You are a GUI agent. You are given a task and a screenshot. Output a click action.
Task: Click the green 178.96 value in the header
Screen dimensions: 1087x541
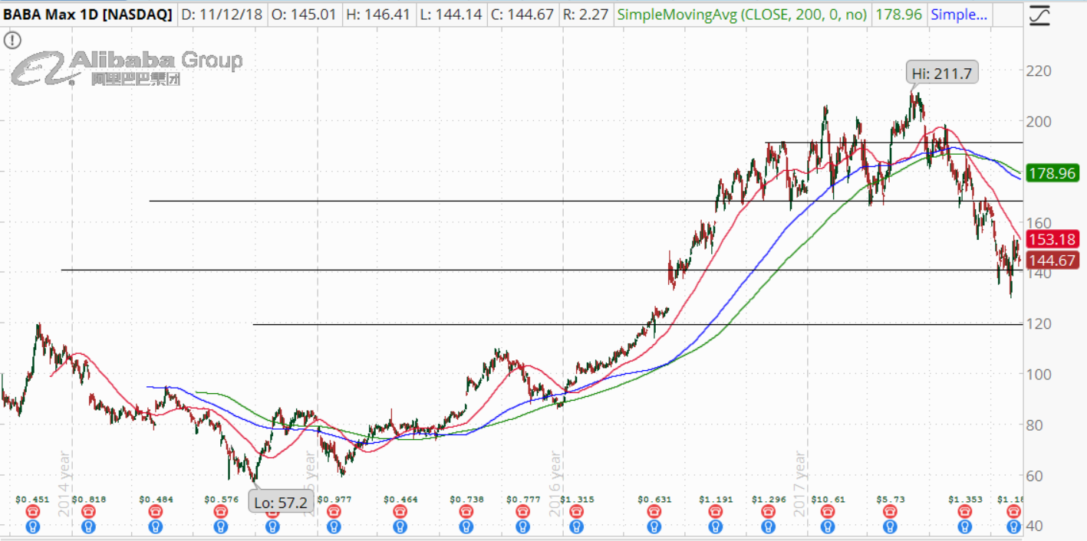tap(898, 14)
